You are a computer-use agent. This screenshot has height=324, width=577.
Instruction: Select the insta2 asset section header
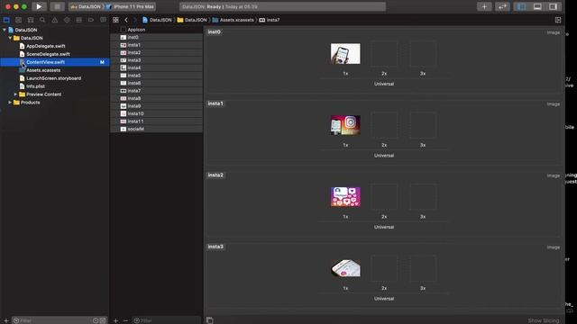pyautogui.click(x=215, y=175)
